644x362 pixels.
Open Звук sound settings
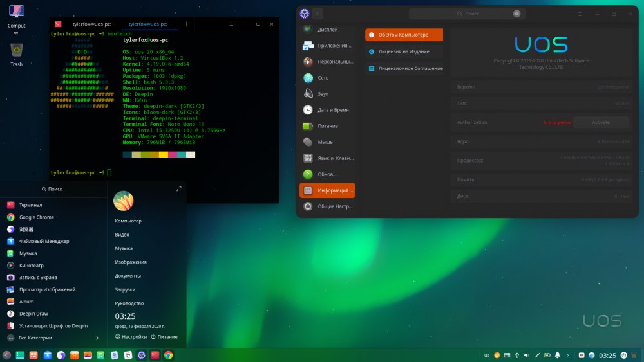327,94
